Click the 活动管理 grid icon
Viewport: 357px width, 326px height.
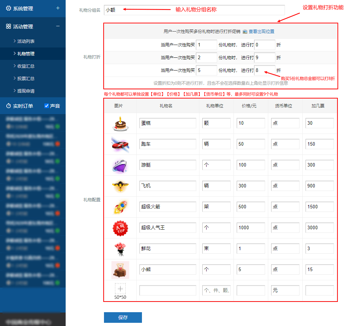point(9,26)
